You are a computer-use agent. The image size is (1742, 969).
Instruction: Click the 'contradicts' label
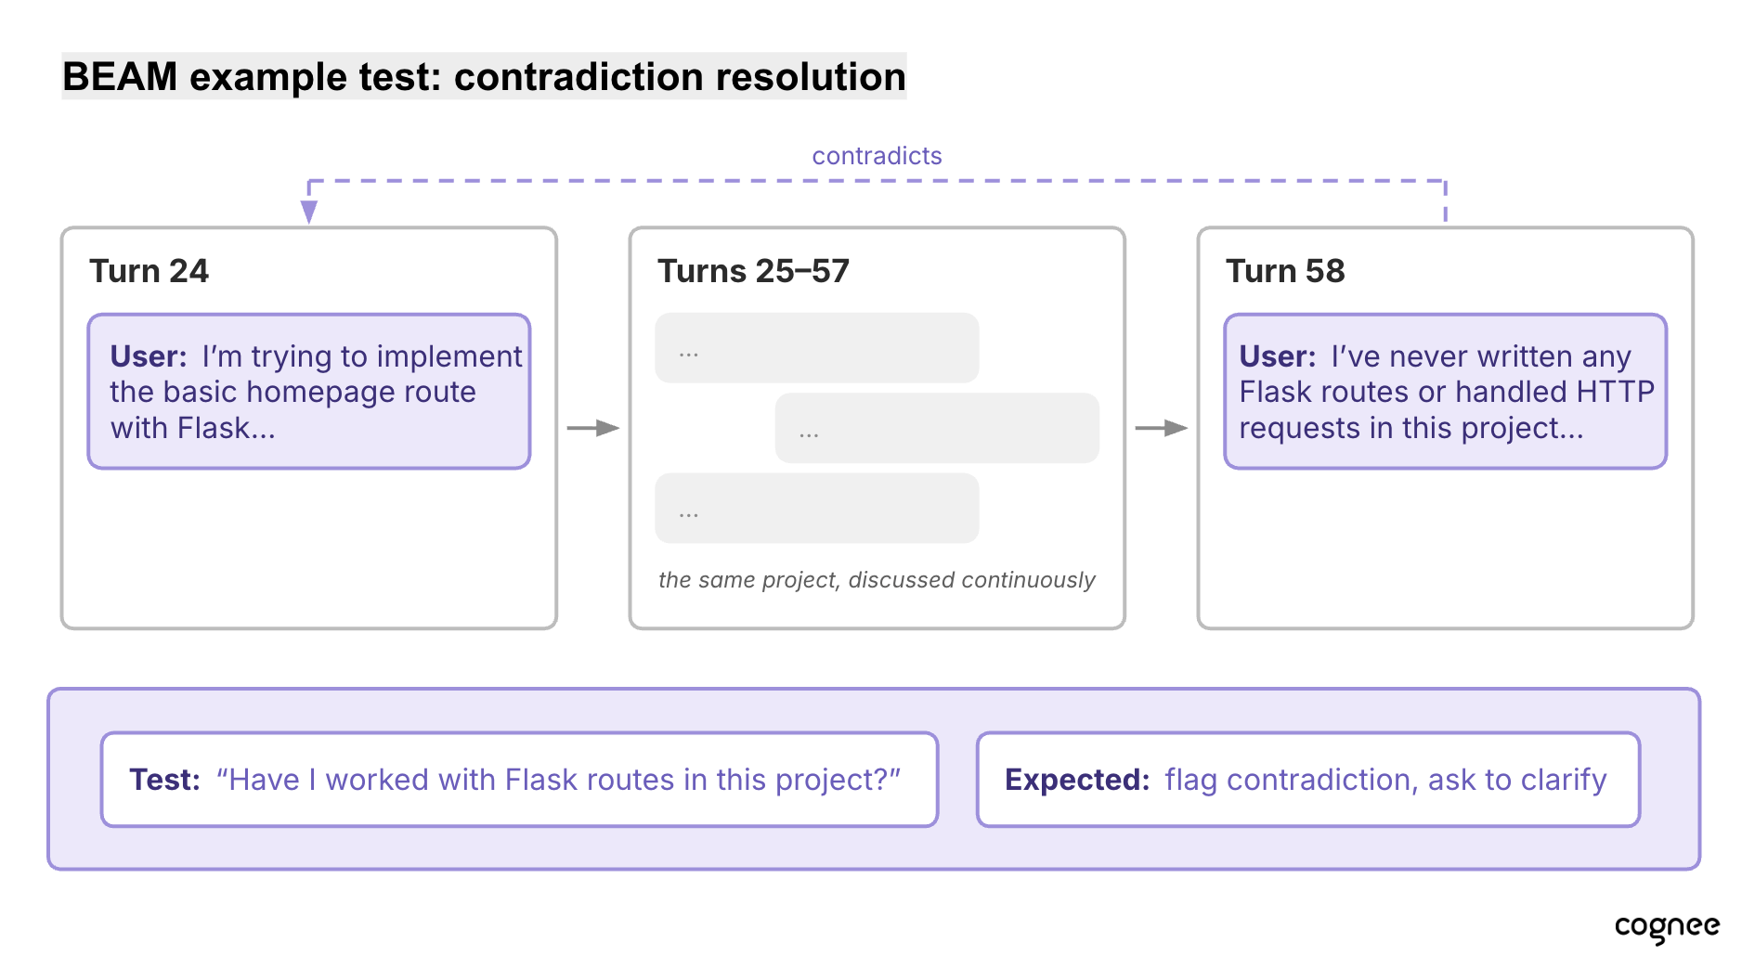877,156
